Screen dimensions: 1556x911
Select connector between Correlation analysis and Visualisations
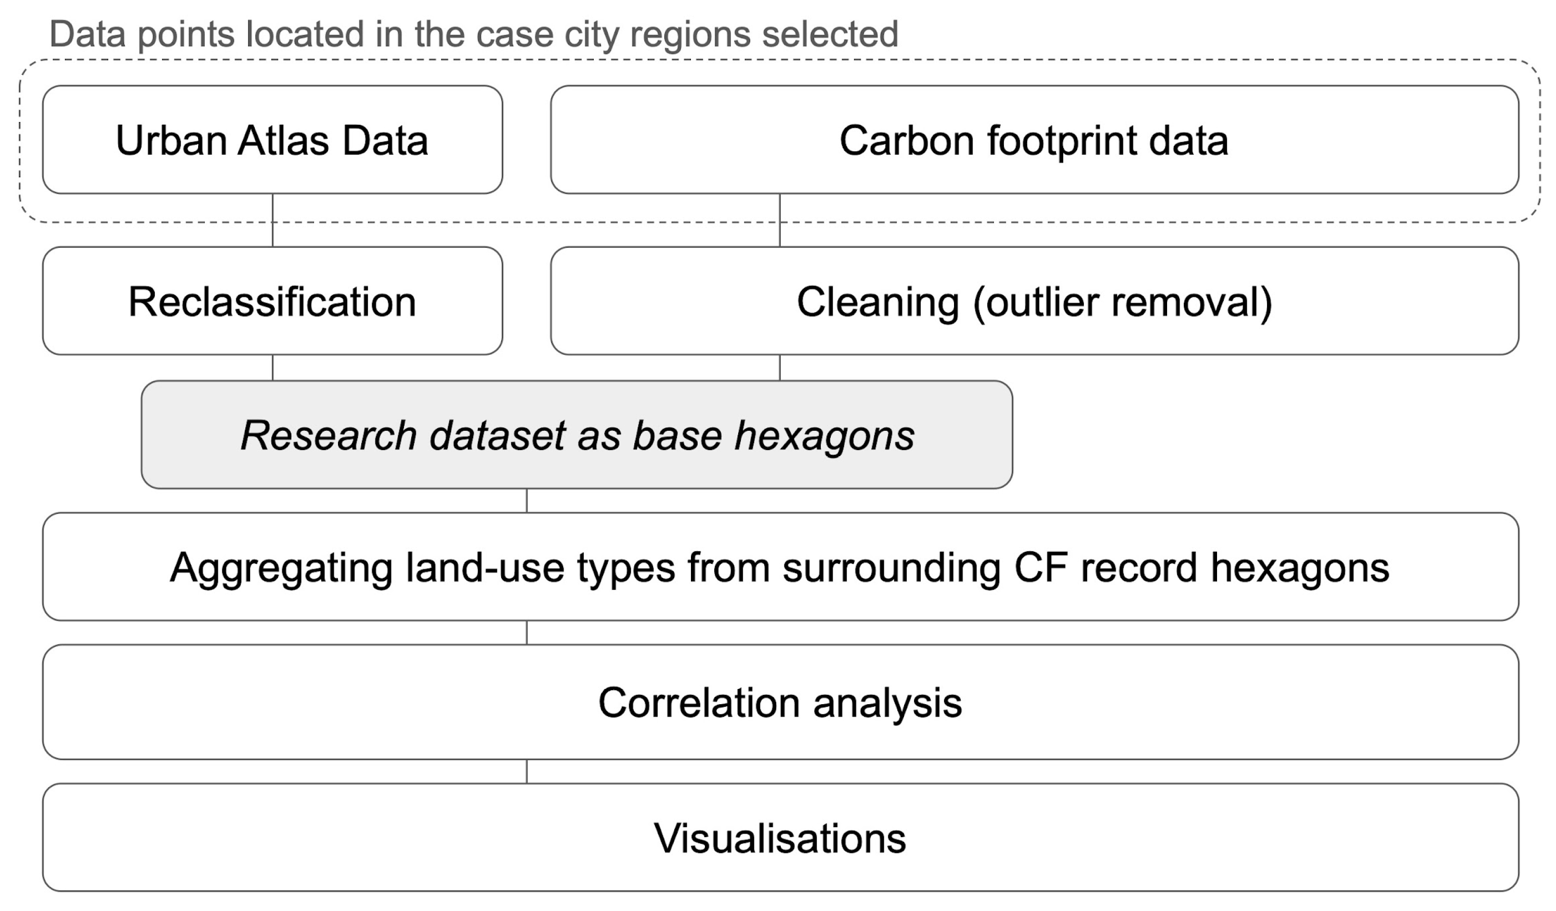click(x=527, y=772)
